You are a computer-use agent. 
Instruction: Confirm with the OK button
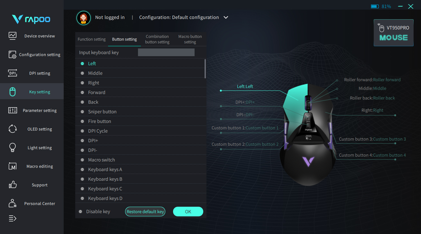point(188,212)
